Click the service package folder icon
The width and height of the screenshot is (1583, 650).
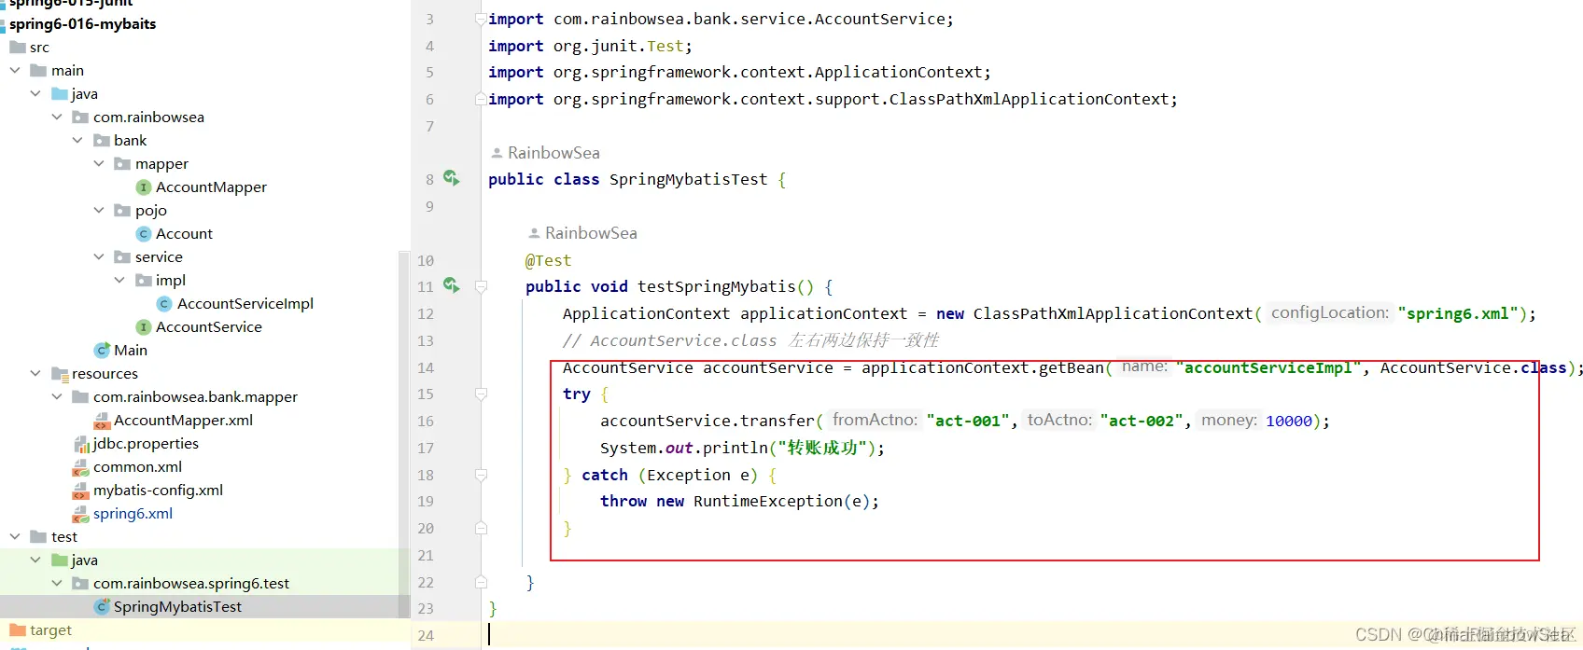click(x=122, y=257)
